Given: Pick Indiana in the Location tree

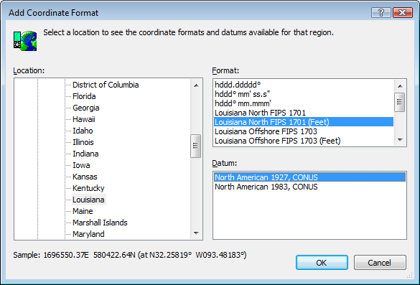Looking at the screenshot, I should (x=85, y=154).
